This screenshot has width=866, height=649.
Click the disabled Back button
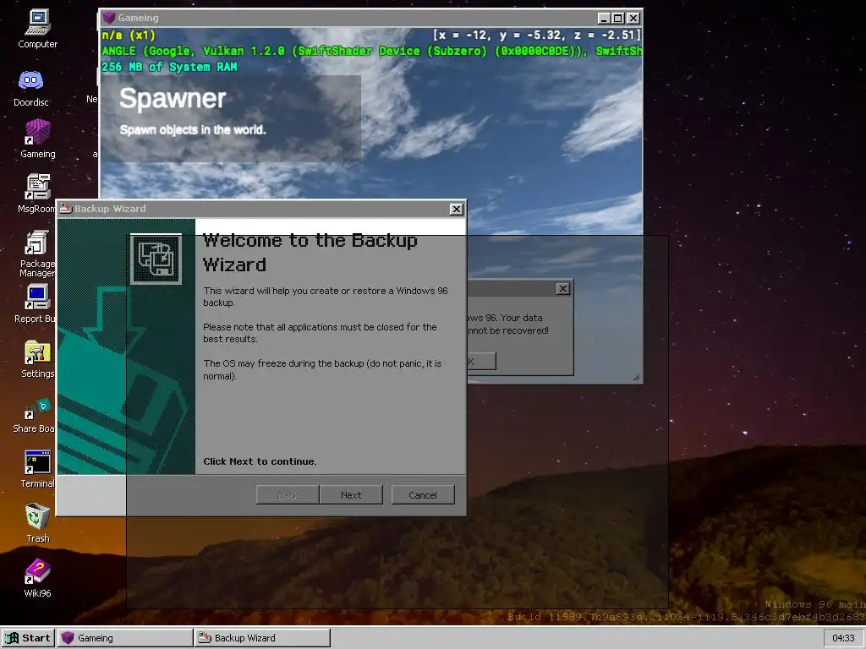(x=288, y=495)
